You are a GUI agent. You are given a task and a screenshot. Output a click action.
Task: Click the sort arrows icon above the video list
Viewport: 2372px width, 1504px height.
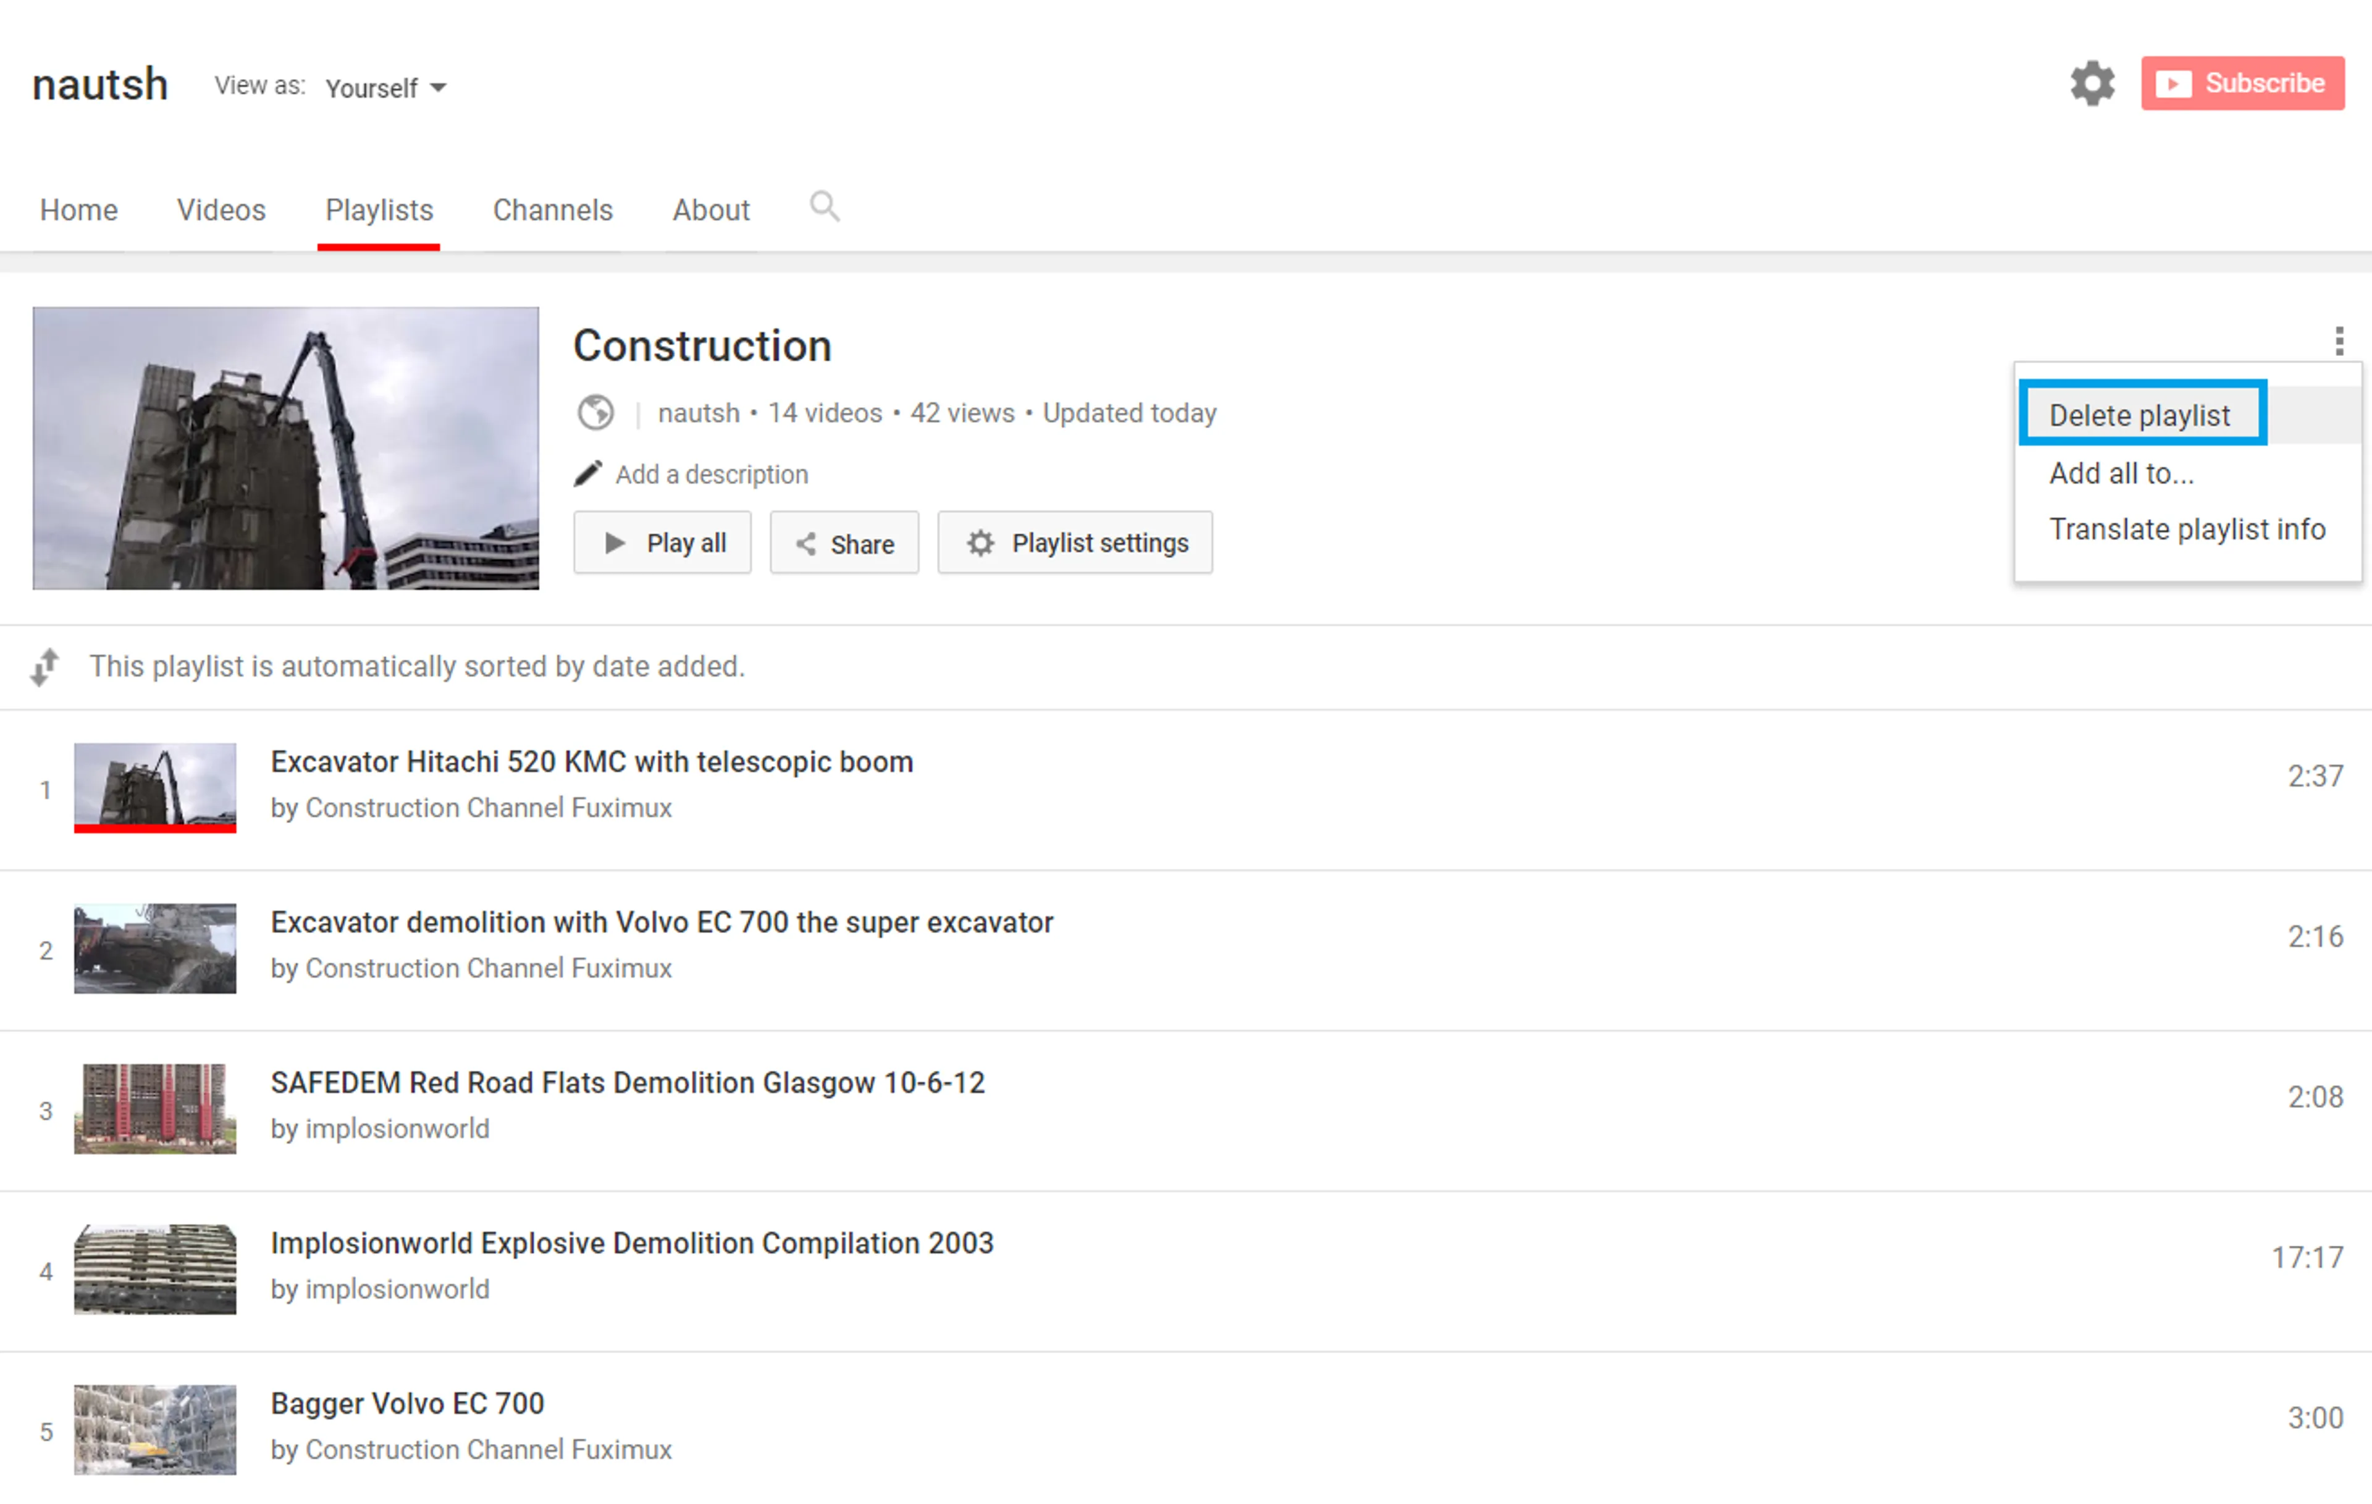[43, 666]
